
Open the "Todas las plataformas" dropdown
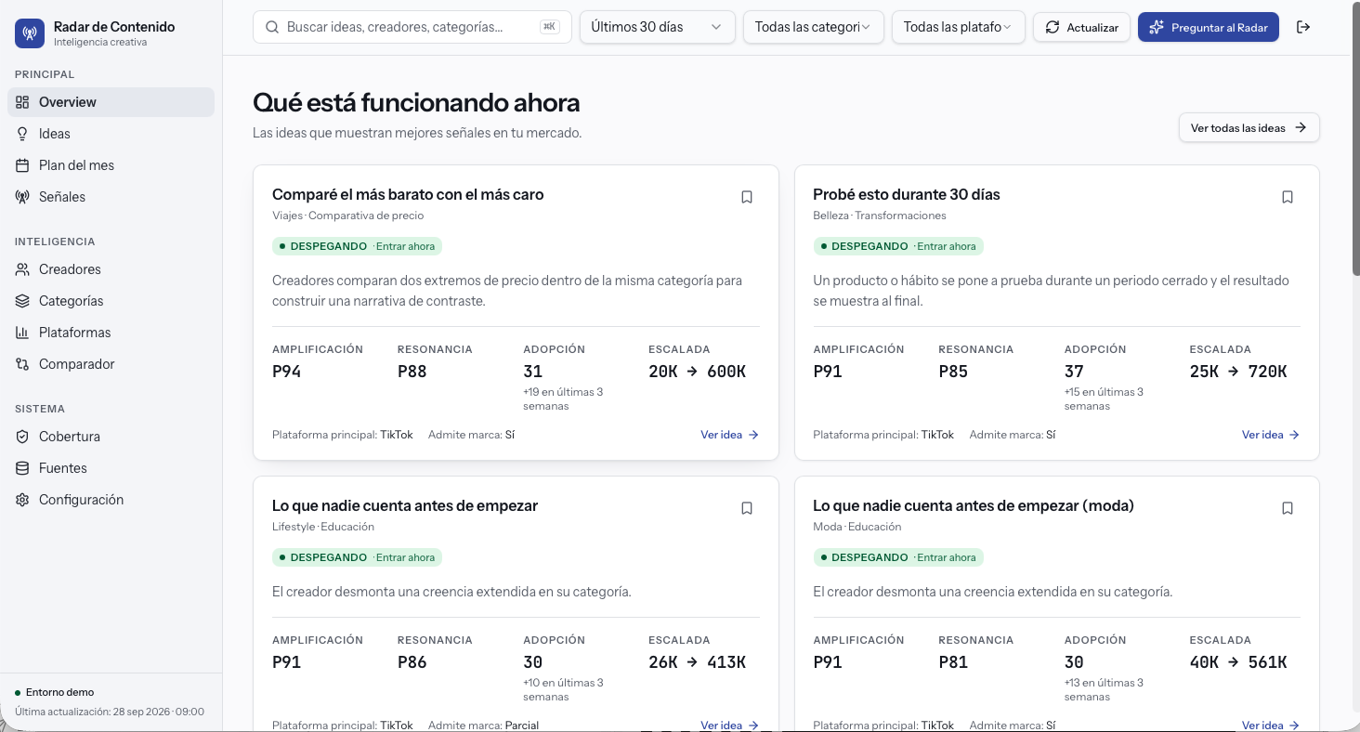958,27
